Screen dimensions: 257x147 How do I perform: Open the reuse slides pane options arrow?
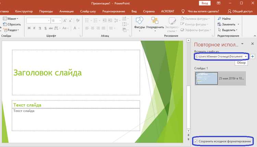click(242, 44)
